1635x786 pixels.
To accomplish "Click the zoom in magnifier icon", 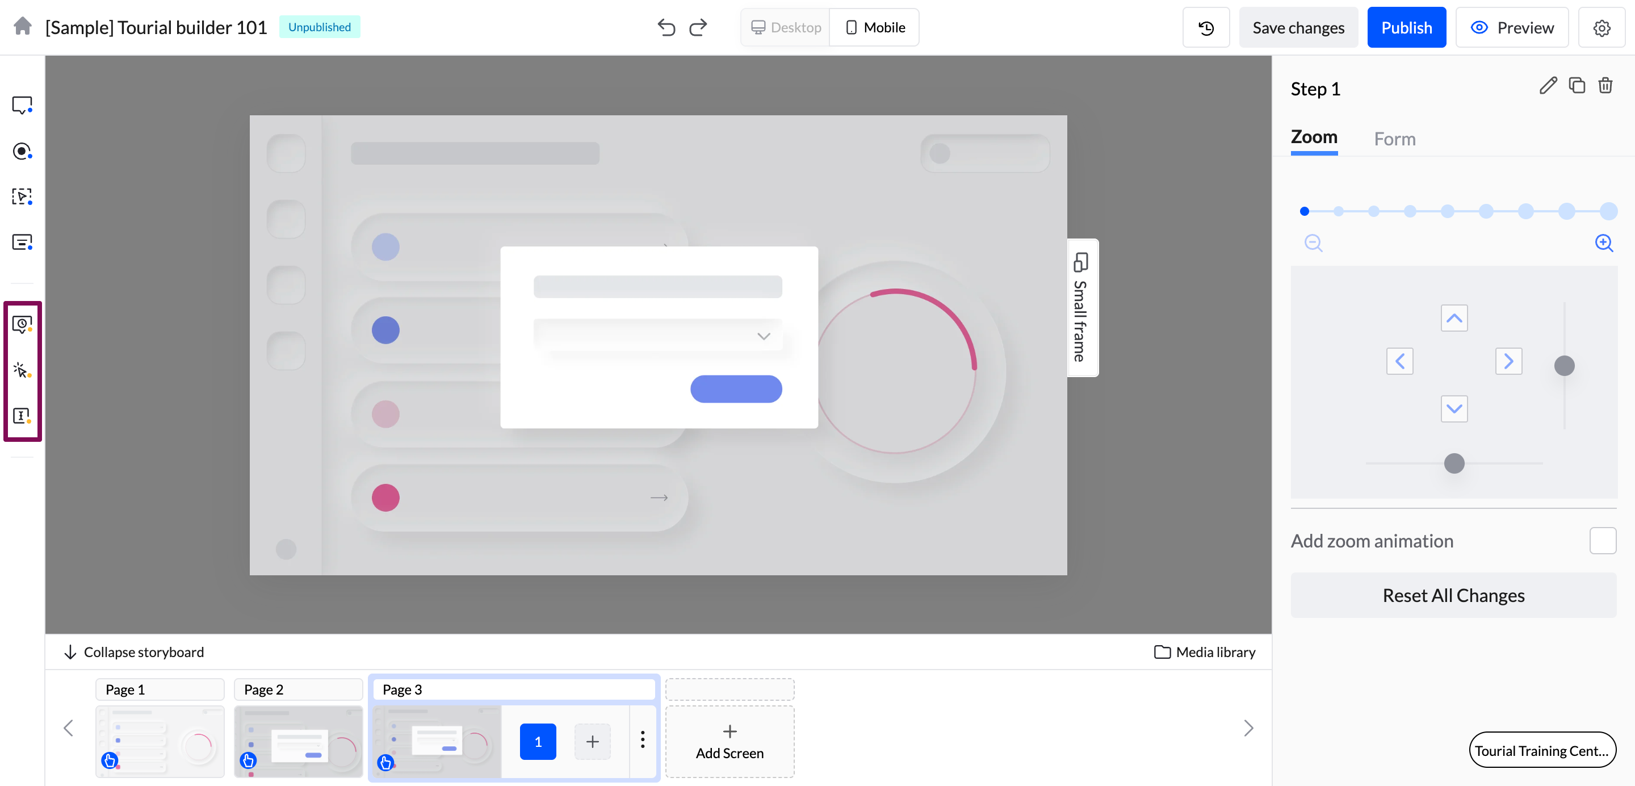I will point(1603,243).
